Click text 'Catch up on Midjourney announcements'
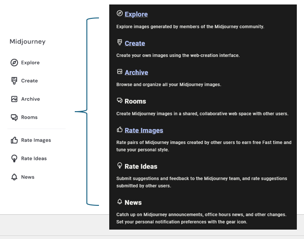 160,214
